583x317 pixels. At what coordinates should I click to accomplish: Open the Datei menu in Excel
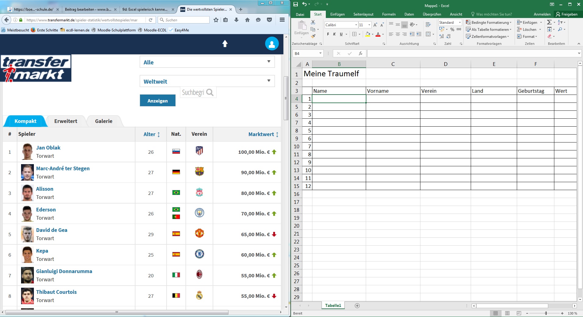pos(300,14)
